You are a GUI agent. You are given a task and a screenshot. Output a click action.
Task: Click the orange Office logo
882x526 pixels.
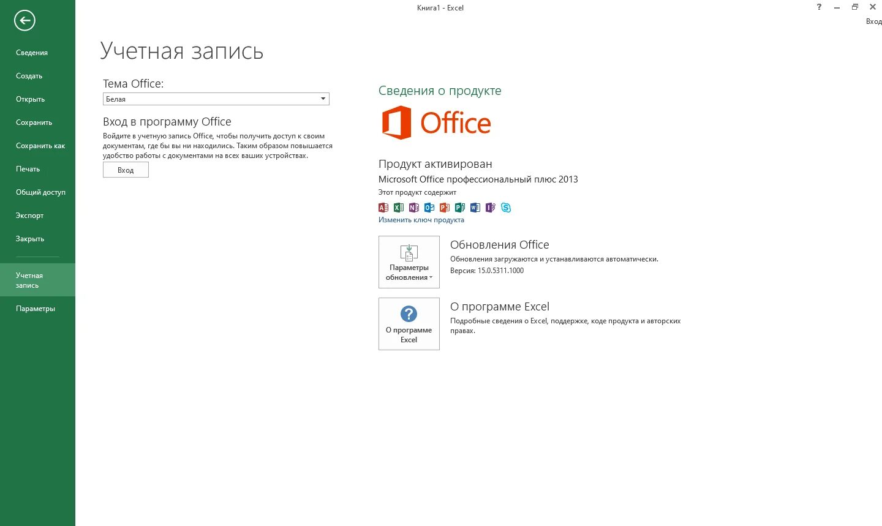(436, 122)
